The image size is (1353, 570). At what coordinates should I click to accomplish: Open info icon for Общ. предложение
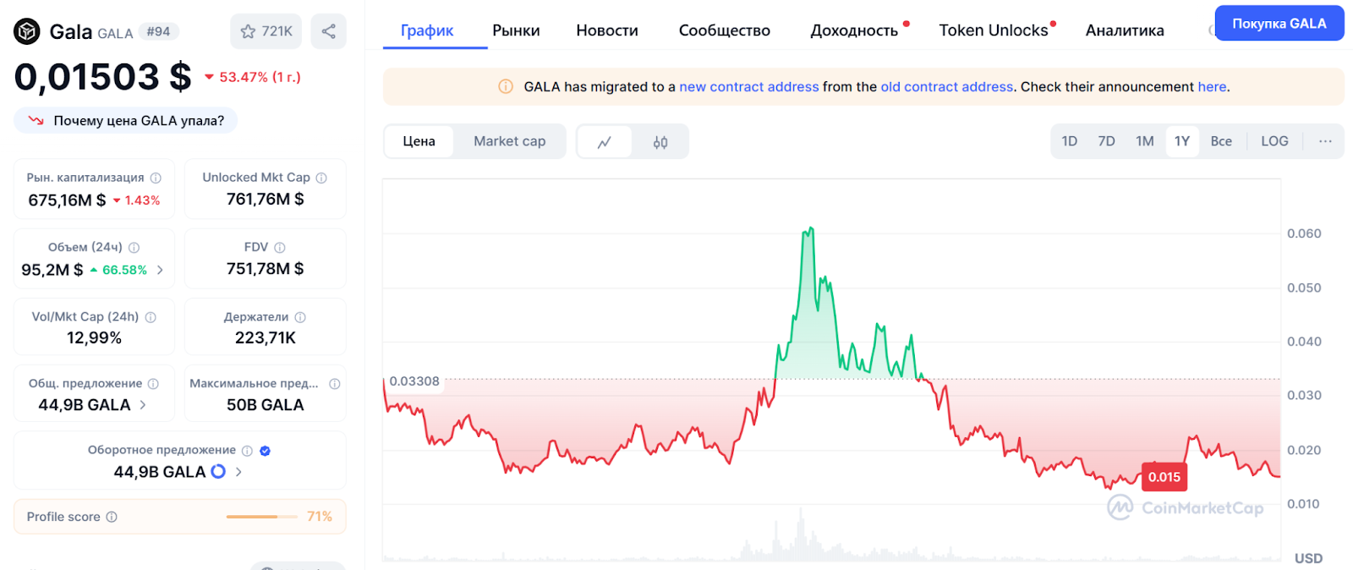(153, 383)
